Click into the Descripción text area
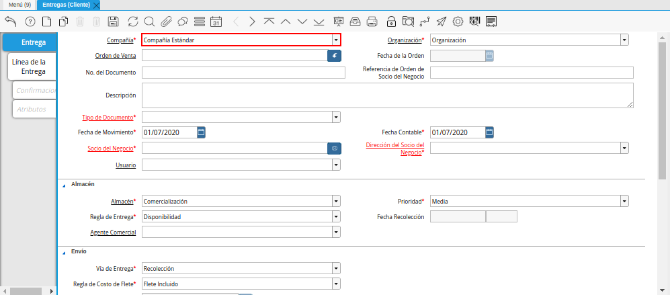Screen dimensions: 670x295 [x=387, y=95]
